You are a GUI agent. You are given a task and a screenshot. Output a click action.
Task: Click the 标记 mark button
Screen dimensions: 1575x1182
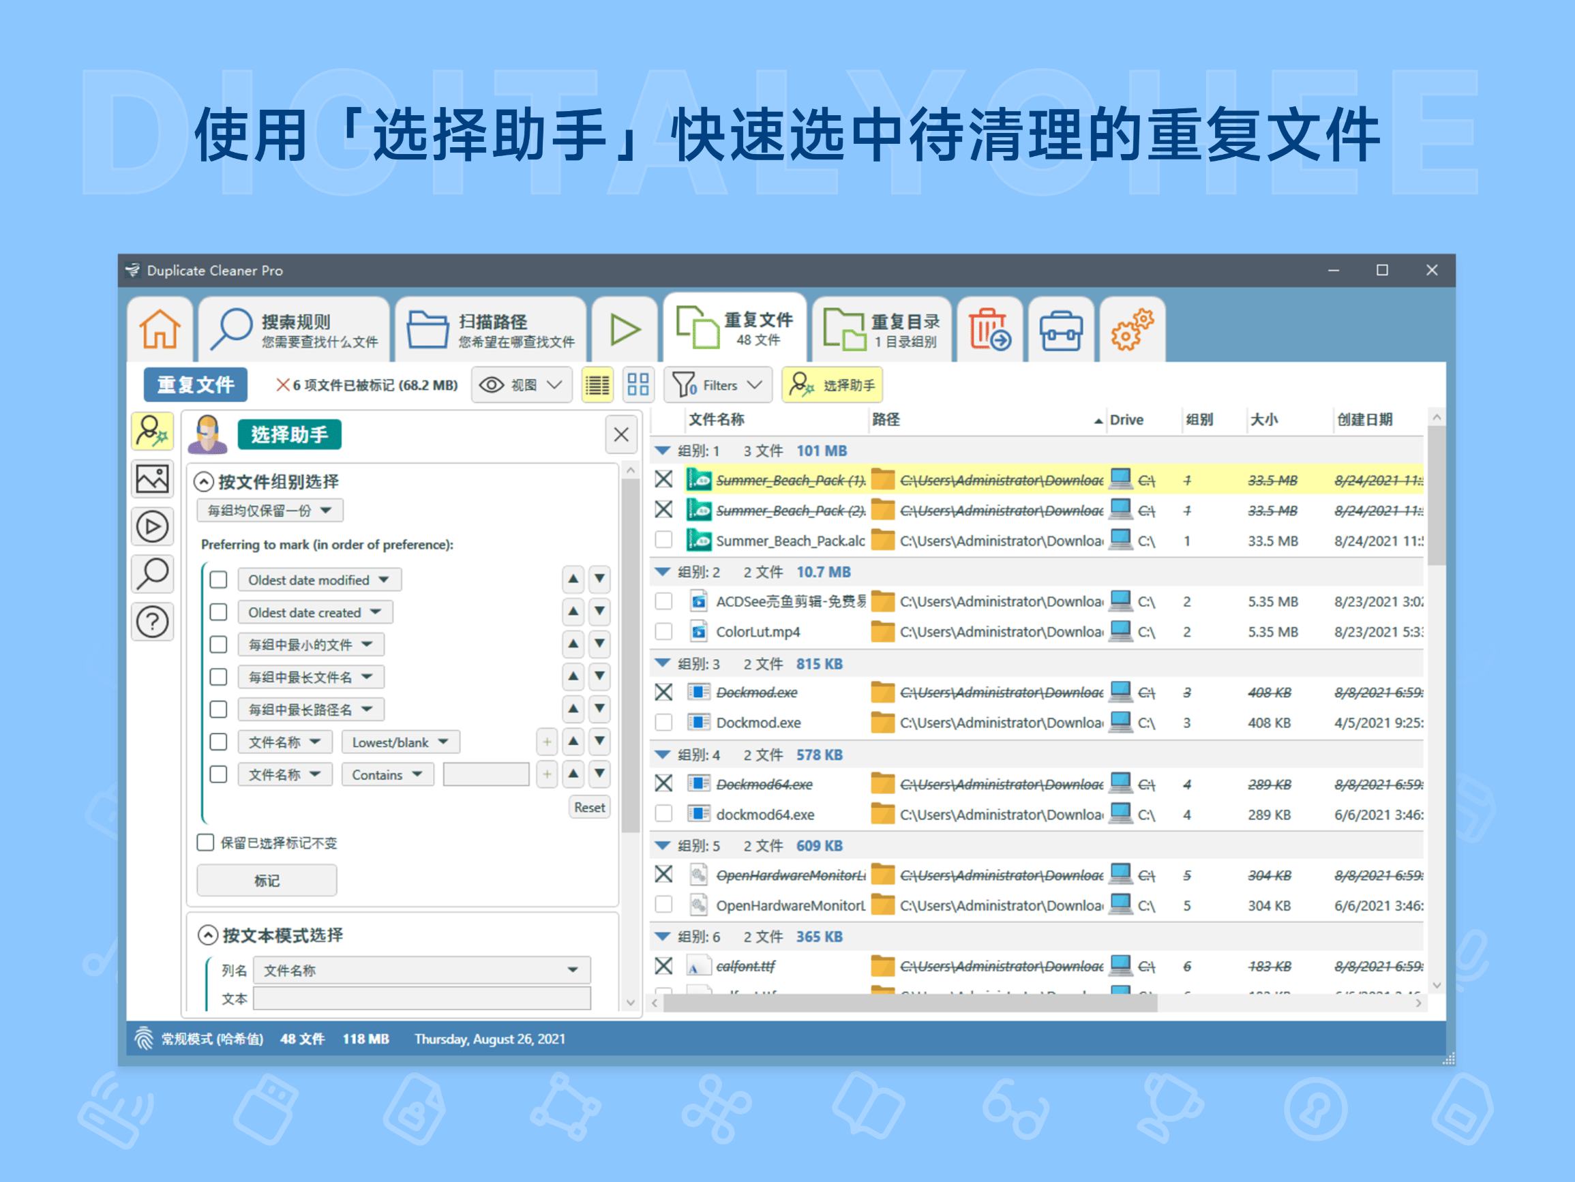(x=267, y=880)
